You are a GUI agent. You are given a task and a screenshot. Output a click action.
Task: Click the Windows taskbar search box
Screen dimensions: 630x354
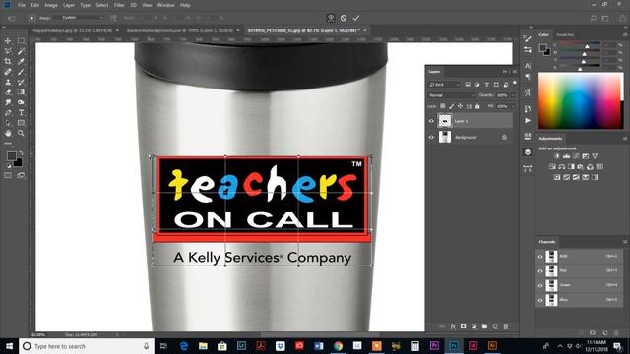click(x=87, y=346)
